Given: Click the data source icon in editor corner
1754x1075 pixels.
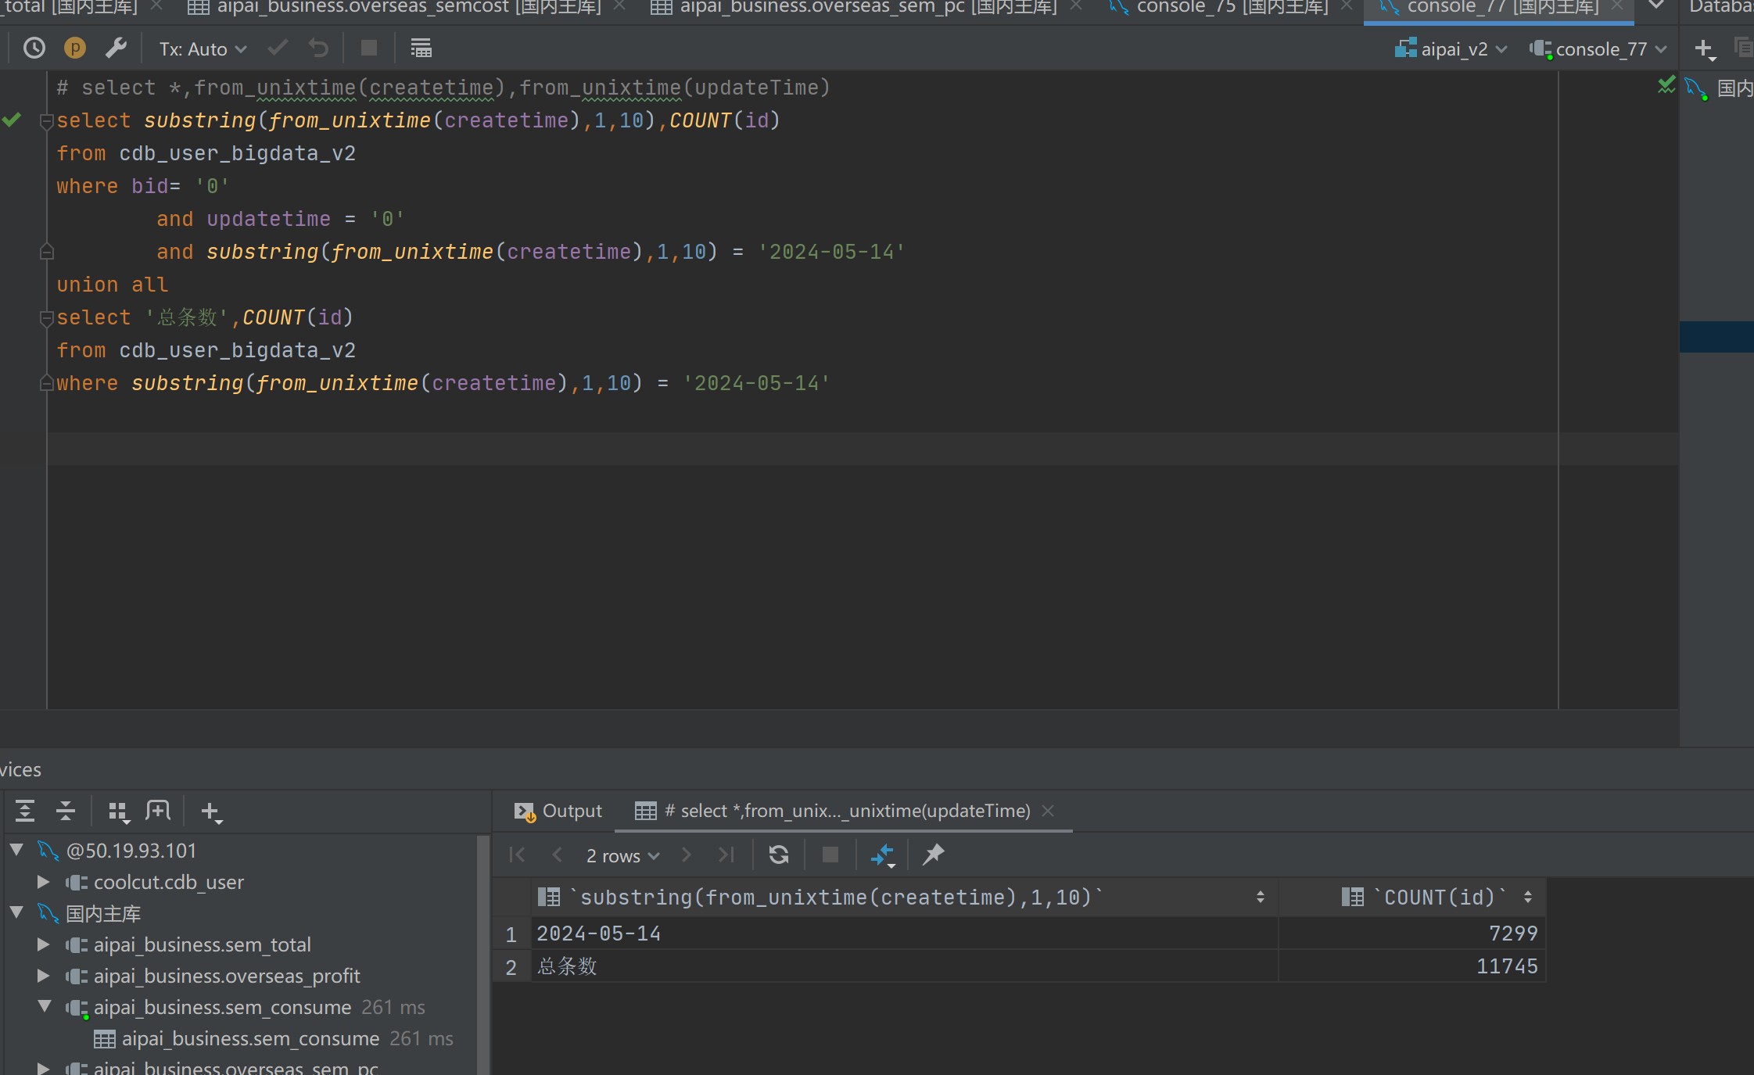Looking at the screenshot, I should [x=1695, y=88].
